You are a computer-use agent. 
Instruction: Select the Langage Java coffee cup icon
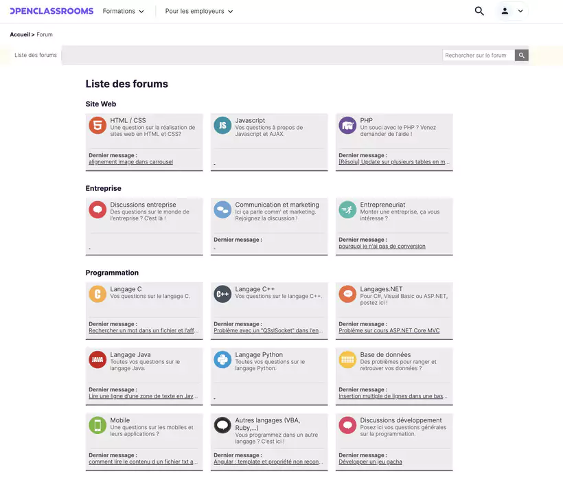click(97, 358)
